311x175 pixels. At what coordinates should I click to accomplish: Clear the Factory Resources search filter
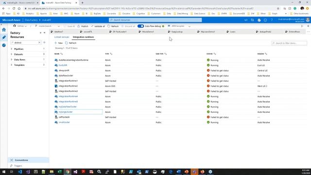39,42
